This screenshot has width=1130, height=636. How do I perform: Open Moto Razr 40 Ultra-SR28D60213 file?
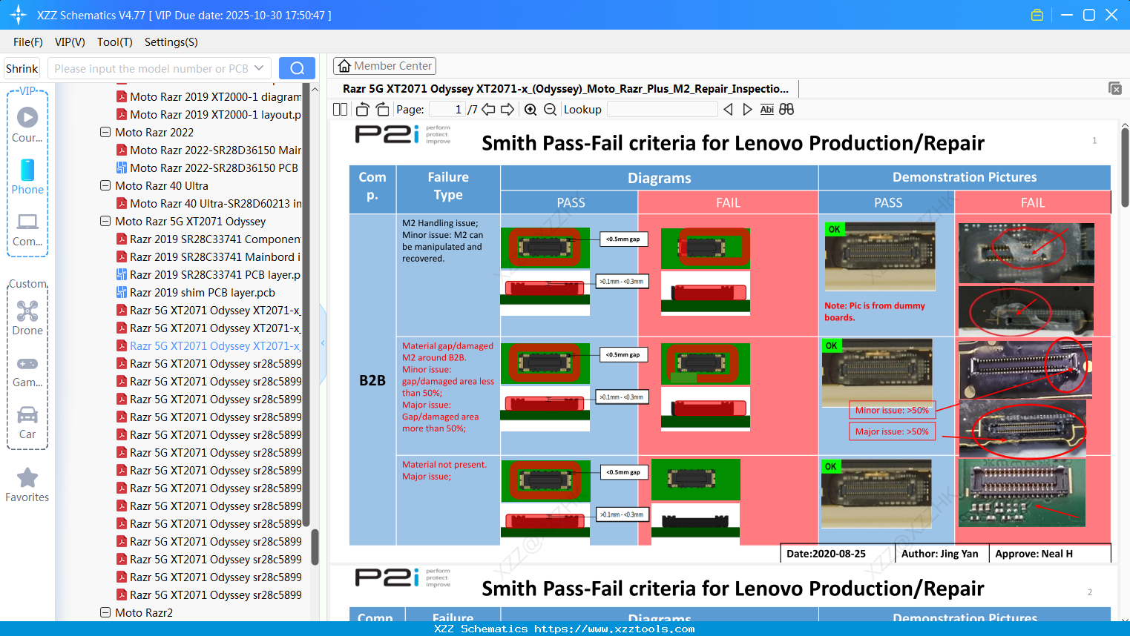(x=216, y=203)
